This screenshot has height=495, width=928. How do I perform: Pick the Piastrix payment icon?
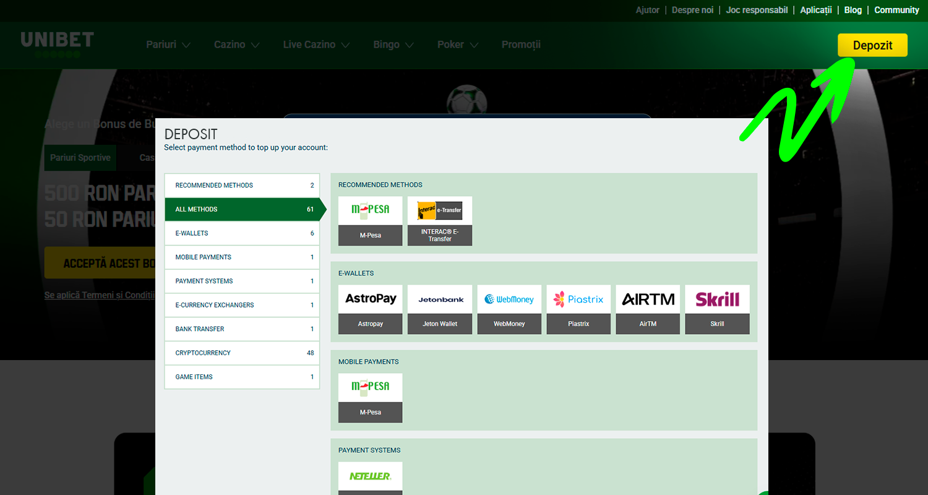pos(578,309)
